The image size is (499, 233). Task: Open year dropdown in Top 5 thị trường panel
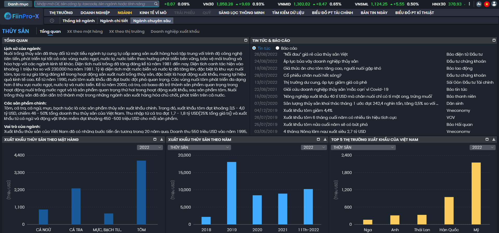pyautogui.click(x=482, y=147)
